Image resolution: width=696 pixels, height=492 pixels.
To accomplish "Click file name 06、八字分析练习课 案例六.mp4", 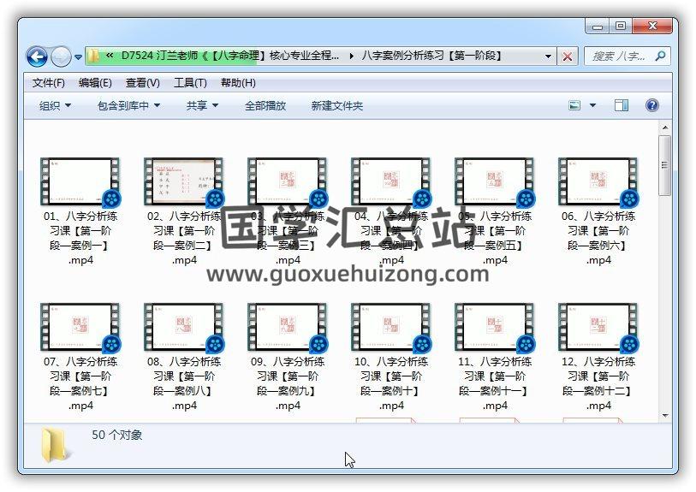I will click(598, 238).
